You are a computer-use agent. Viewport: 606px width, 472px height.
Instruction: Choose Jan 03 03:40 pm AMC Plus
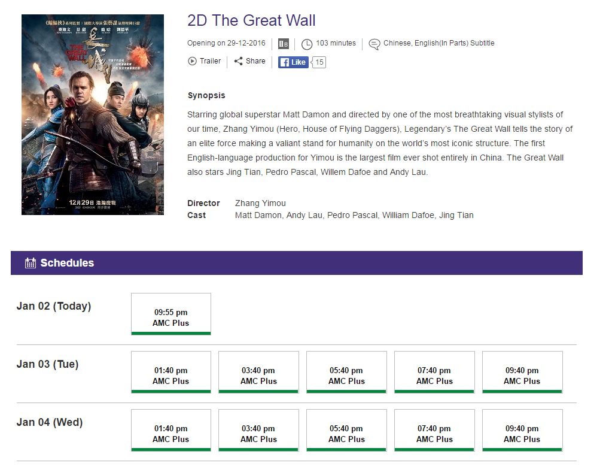tap(258, 372)
